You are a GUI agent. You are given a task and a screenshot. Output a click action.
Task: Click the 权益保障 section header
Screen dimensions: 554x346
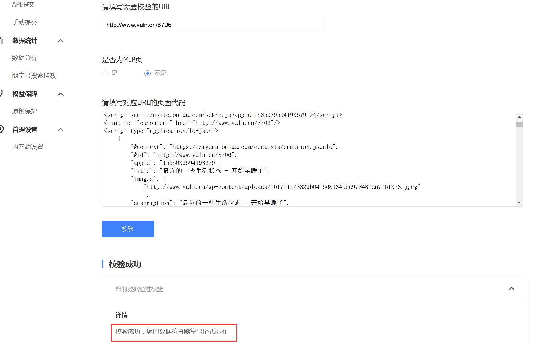coord(25,94)
